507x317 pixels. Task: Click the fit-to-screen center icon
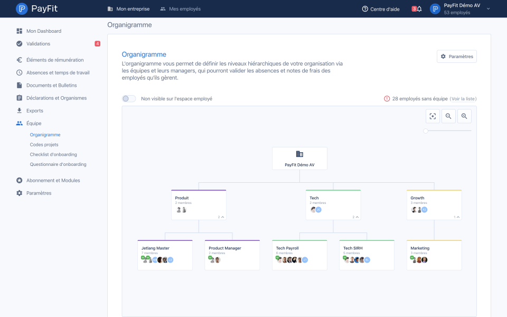click(x=433, y=116)
